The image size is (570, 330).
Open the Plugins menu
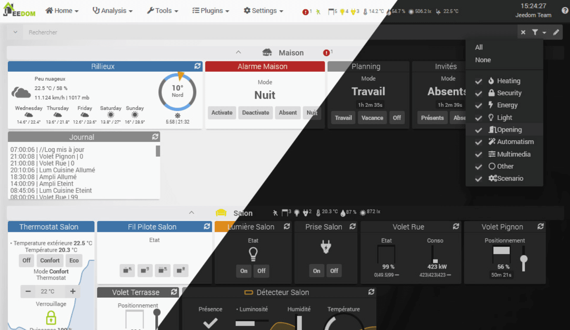[x=212, y=11]
